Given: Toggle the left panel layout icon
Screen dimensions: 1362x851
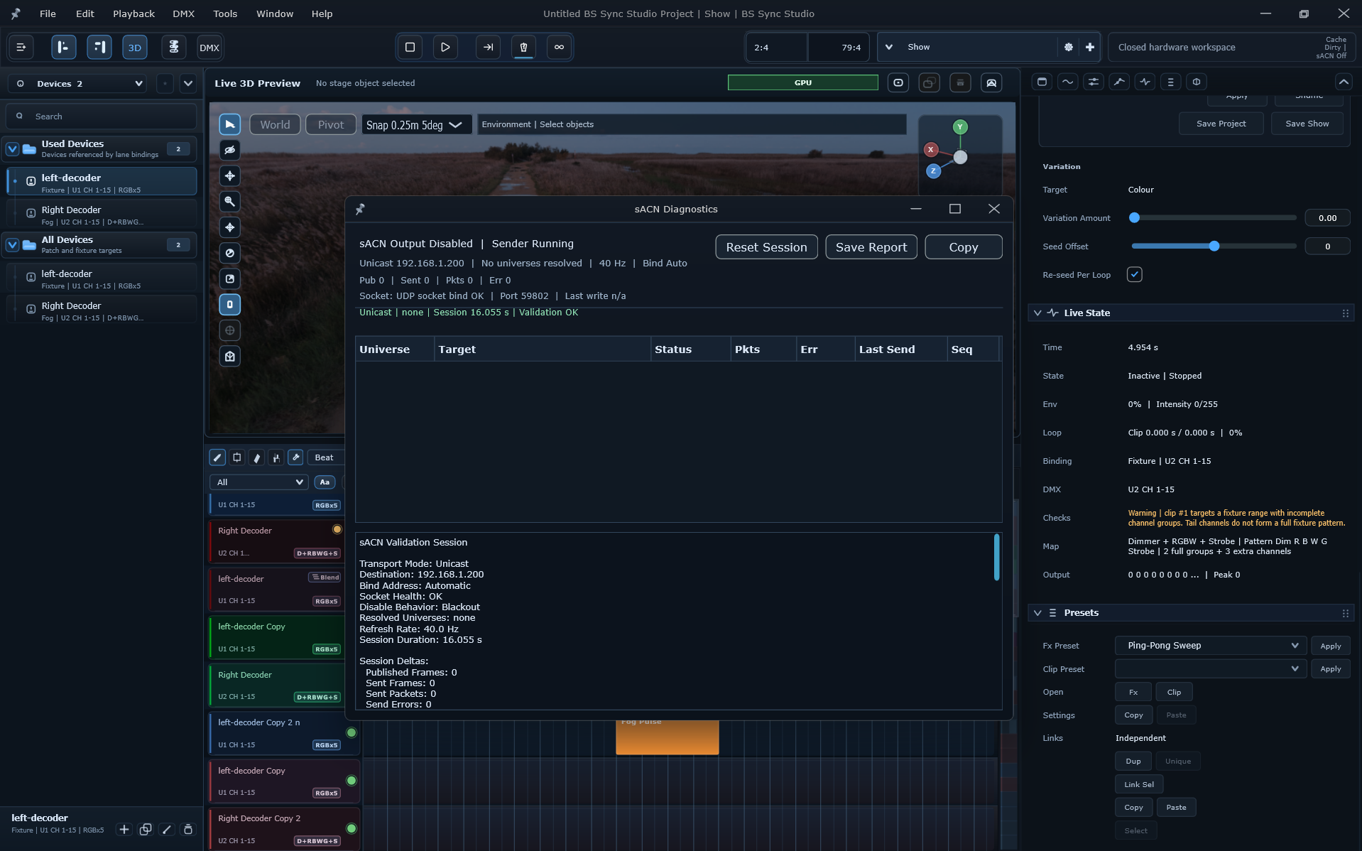Looking at the screenshot, I should coord(63,48).
